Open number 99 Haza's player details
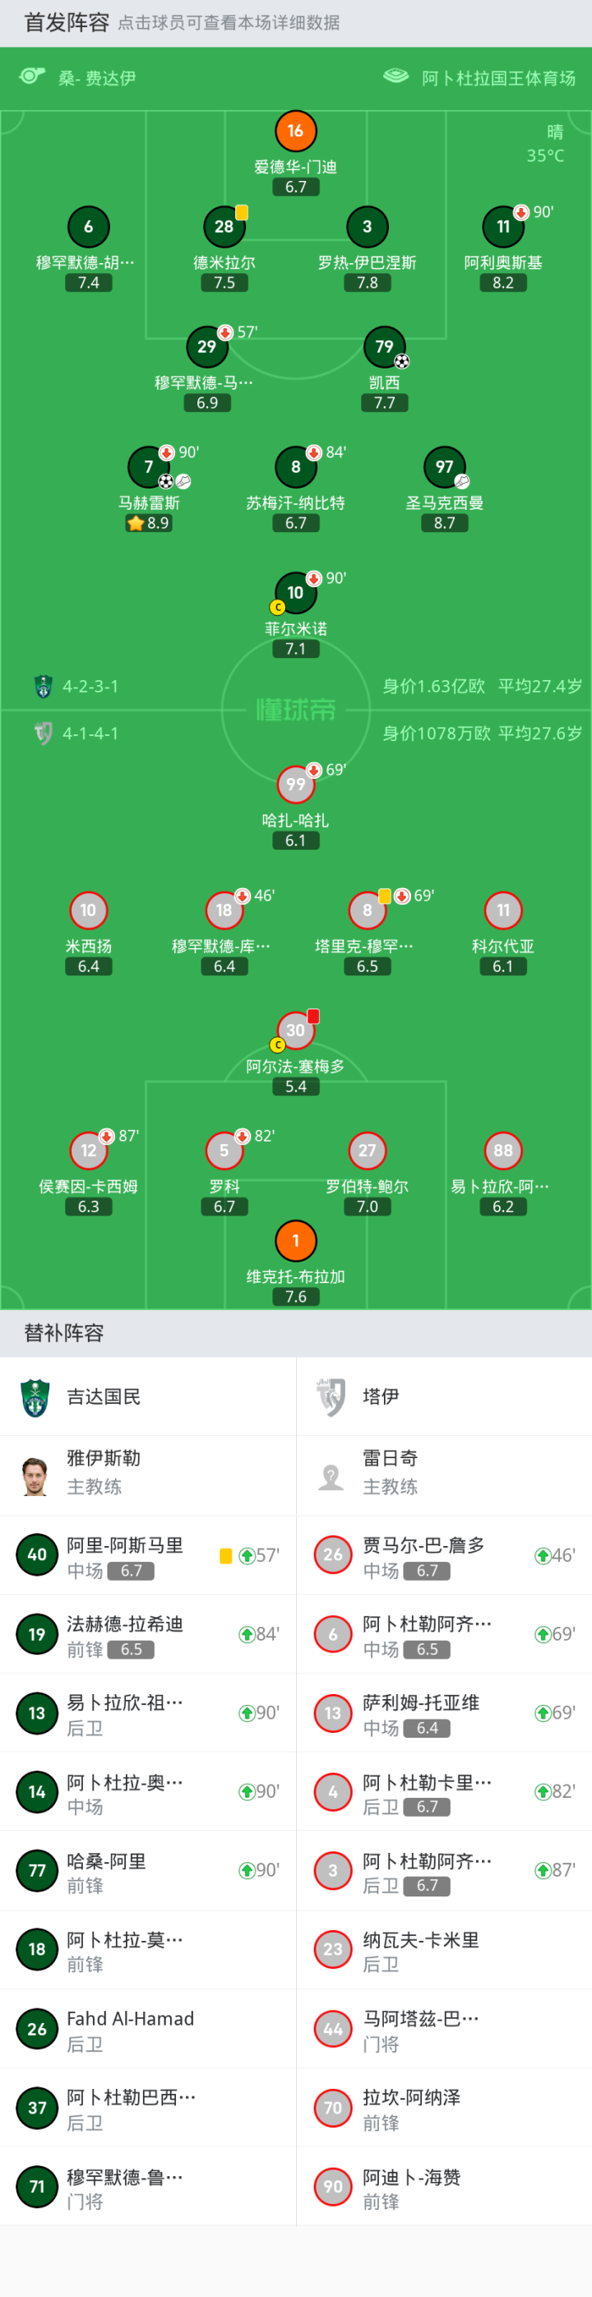Image resolution: width=592 pixels, height=2297 pixels. point(295,785)
